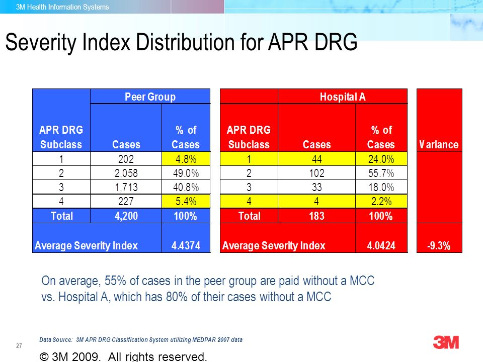Screen dimensions: 483x362
Task: Click Hospital A 100% total percentage
Action: coord(381,216)
